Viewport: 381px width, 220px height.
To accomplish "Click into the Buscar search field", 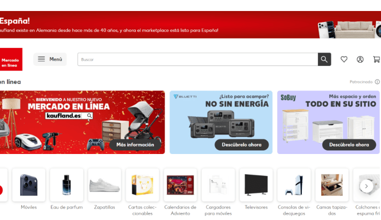I will (198, 59).
